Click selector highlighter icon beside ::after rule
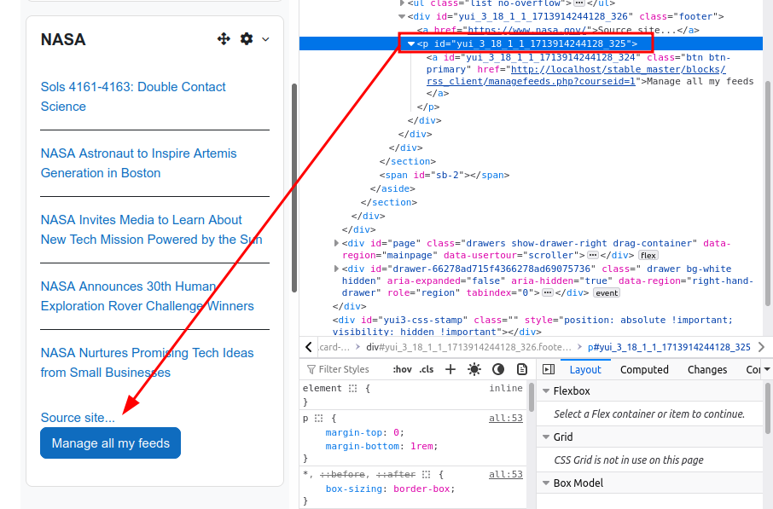Image resolution: width=773 pixels, height=509 pixels. pyautogui.click(x=427, y=475)
